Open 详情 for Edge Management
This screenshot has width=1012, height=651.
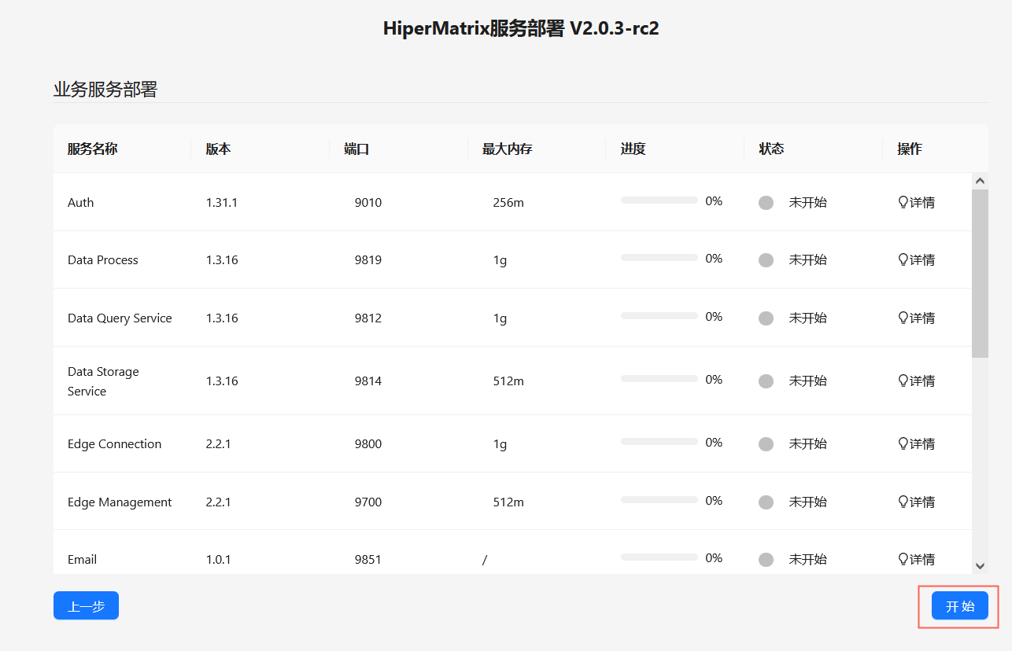917,502
